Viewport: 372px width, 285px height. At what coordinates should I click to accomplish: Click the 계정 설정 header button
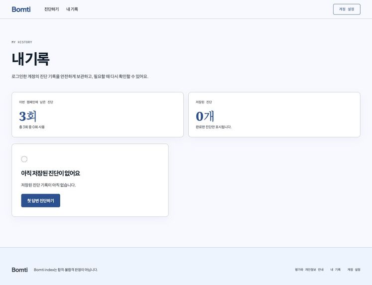347,9
